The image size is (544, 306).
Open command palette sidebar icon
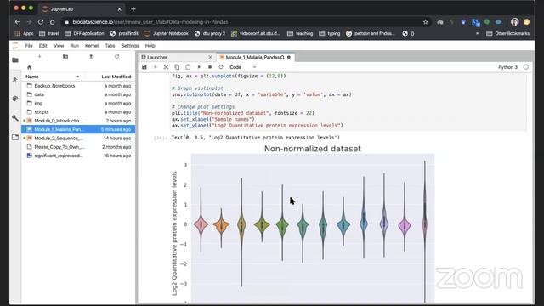(x=15, y=99)
